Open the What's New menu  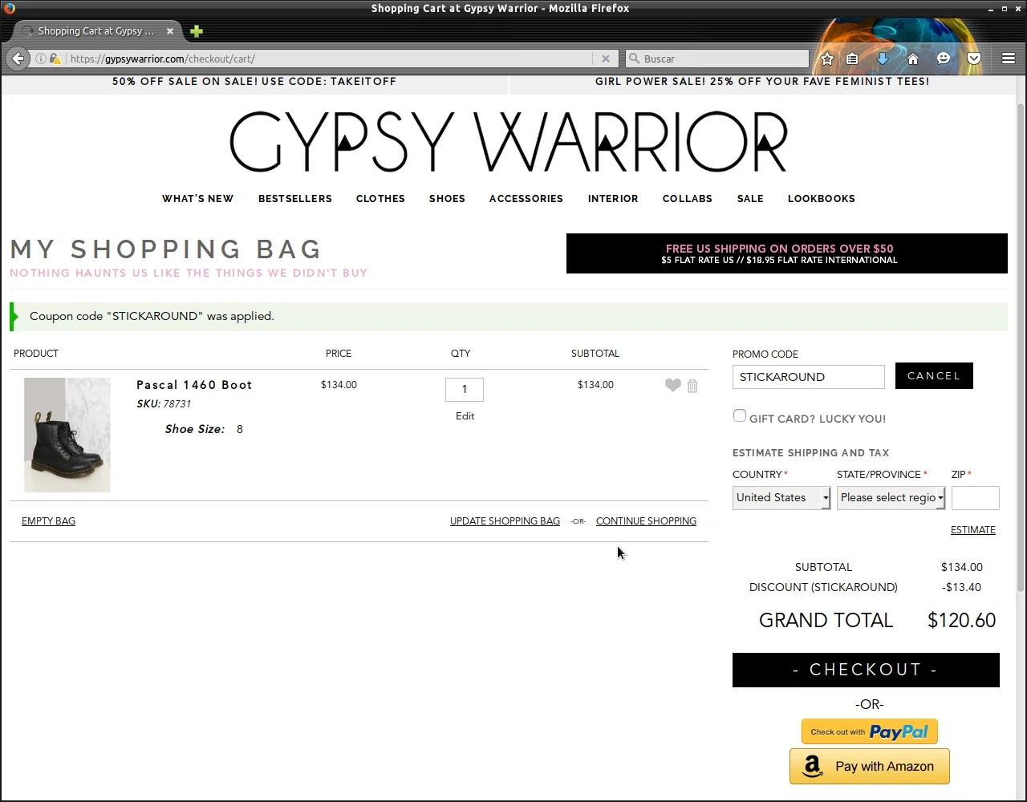[x=197, y=199]
